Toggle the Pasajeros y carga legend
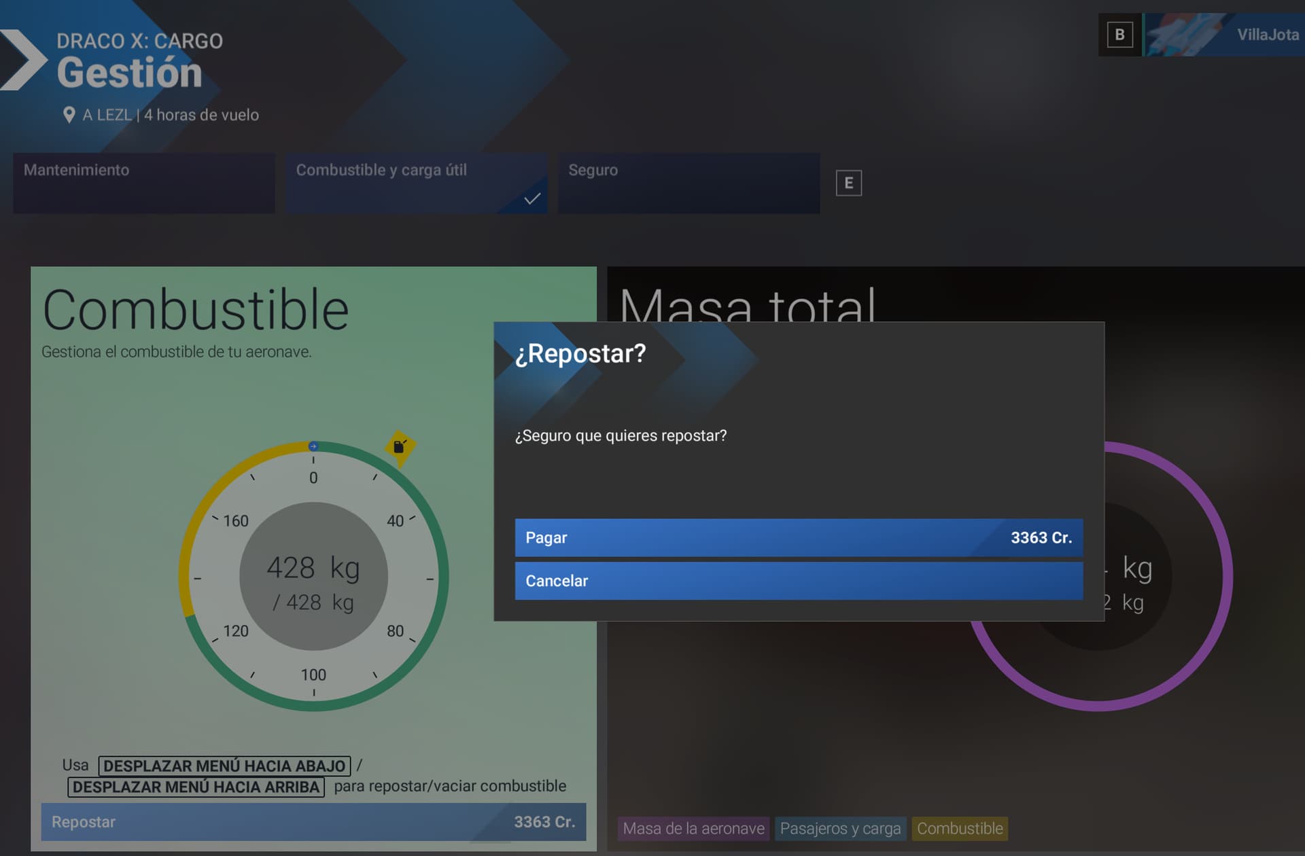This screenshot has height=856, width=1305. (840, 829)
